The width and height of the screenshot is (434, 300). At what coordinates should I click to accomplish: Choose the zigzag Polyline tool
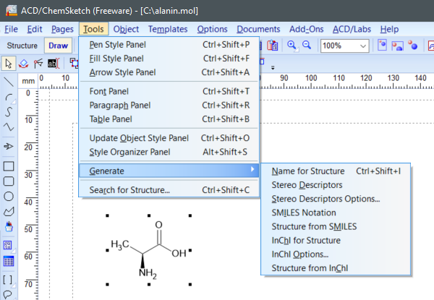click(x=9, y=127)
